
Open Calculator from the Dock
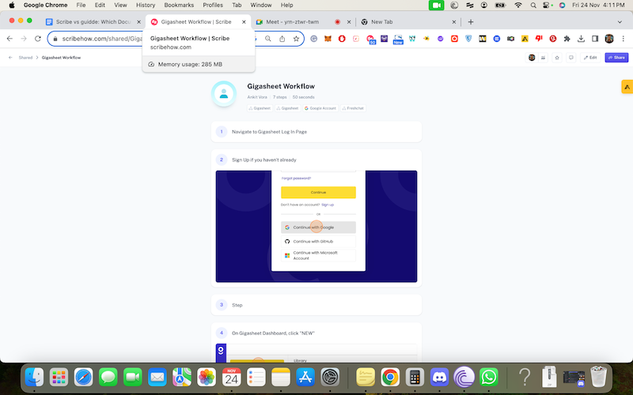[415, 378]
